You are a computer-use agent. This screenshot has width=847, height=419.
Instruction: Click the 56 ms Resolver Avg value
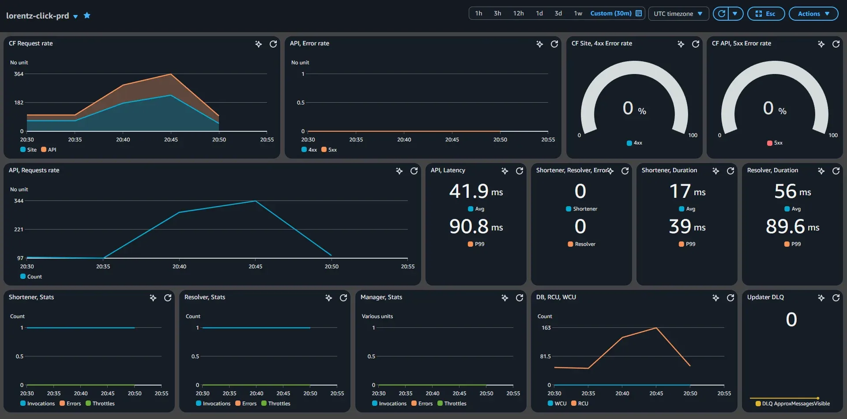click(793, 191)
